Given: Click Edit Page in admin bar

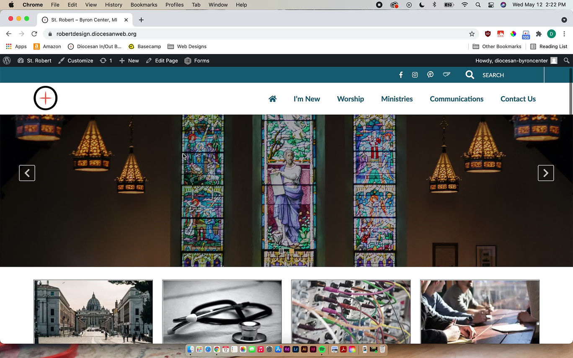Looking at the screenshot, I should (162, 61).
